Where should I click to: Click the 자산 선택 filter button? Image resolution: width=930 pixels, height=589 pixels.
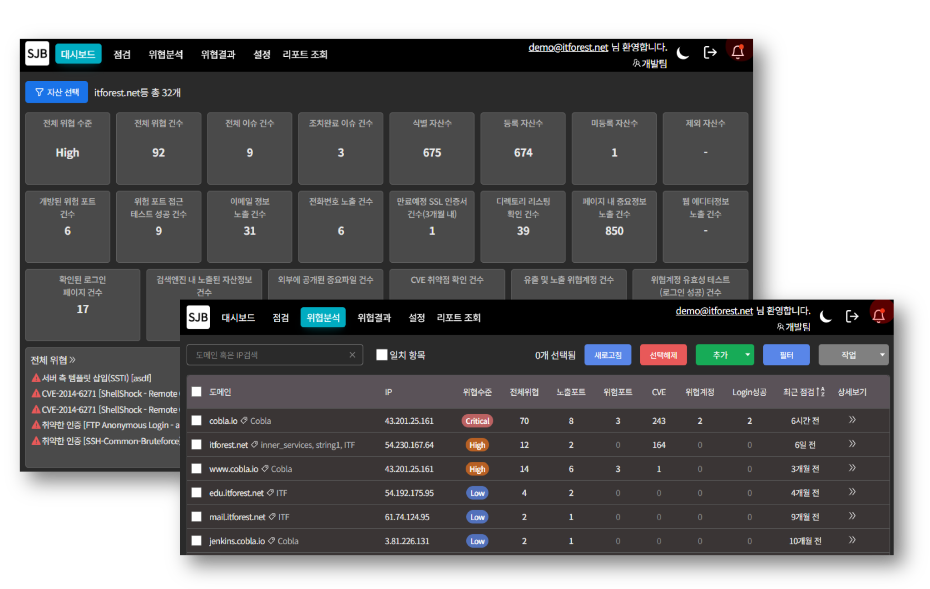pyautogui.click(x=57, y=92)
